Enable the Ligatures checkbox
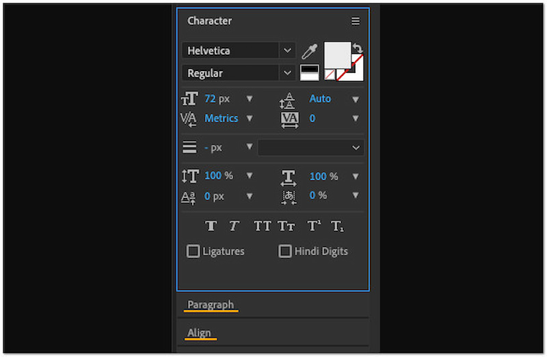The width and height of the screenshot is (547, 357). [194, 251]
